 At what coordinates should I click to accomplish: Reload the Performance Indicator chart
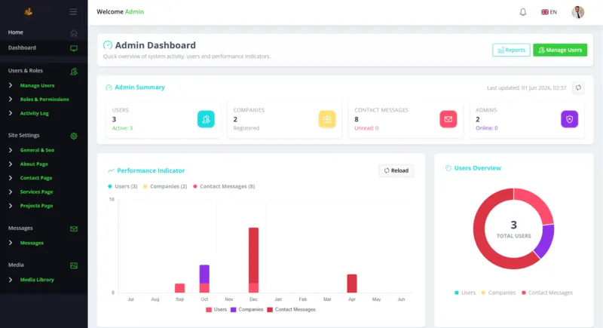(x=396, y=170)
